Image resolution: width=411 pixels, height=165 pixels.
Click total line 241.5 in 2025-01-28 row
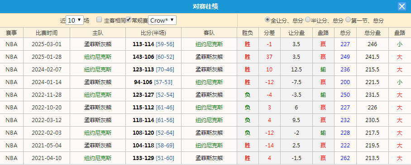(x=373, y=57)
